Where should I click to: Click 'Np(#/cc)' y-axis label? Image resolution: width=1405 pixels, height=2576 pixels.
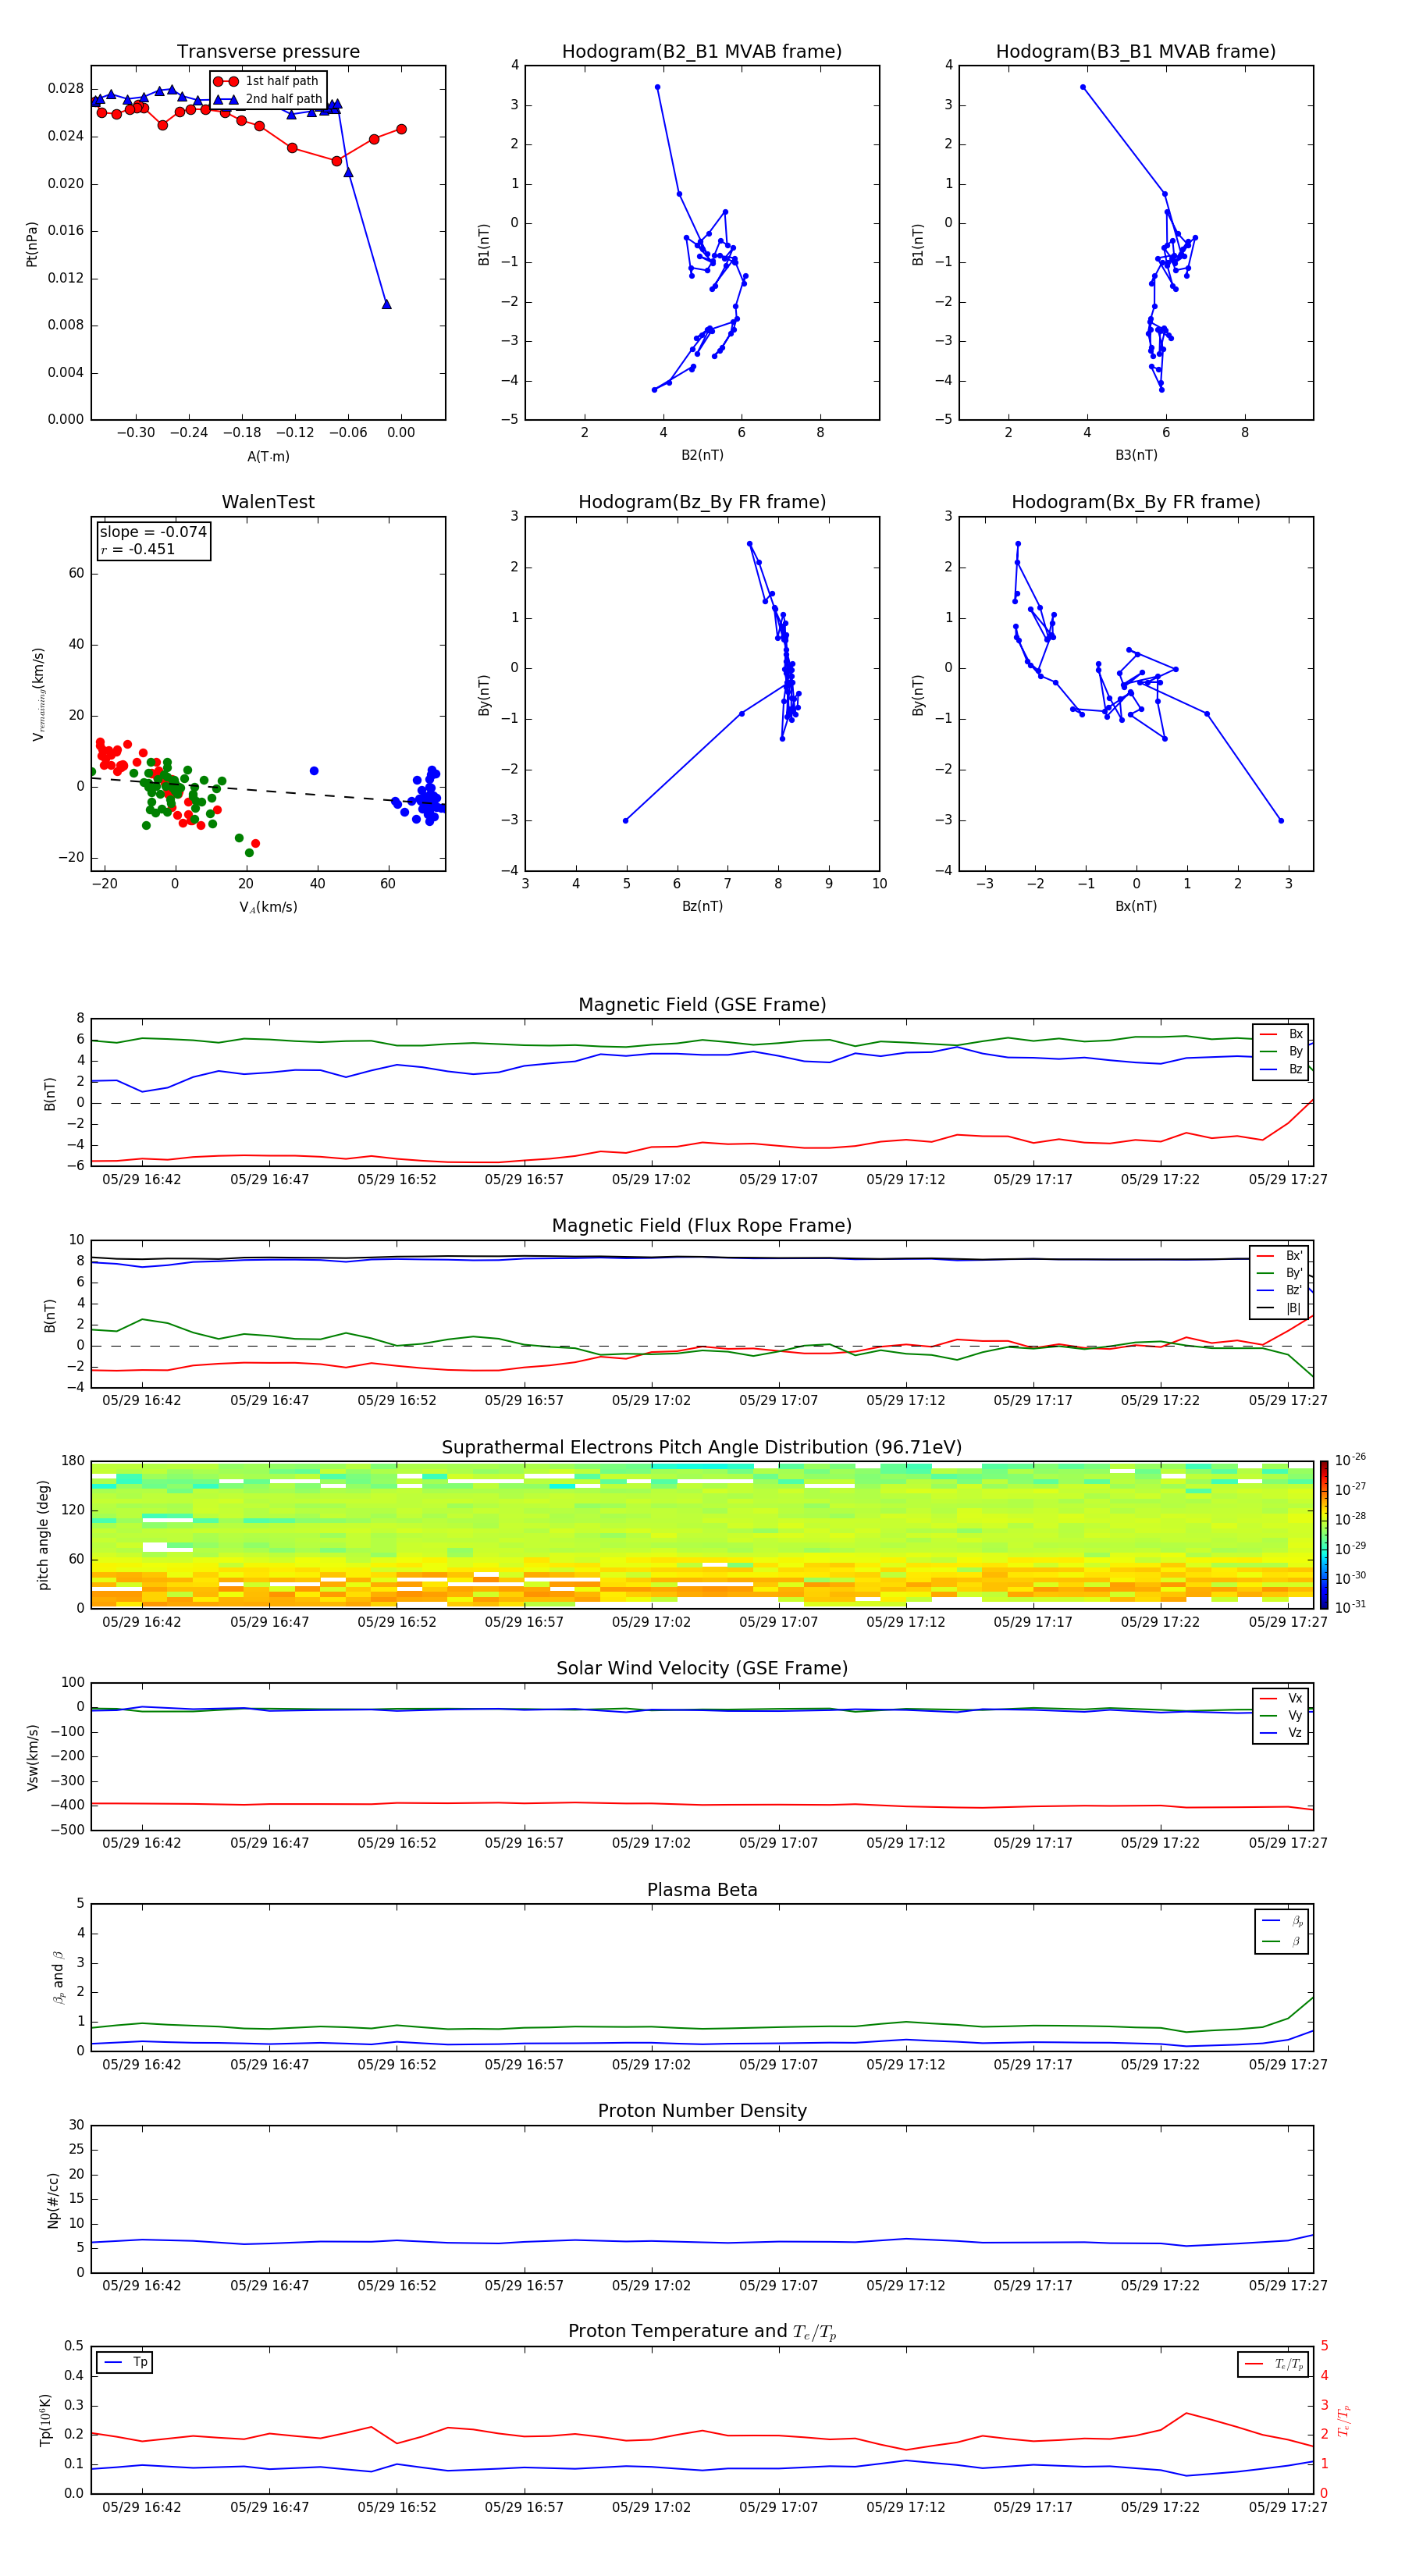[53, 2199]
